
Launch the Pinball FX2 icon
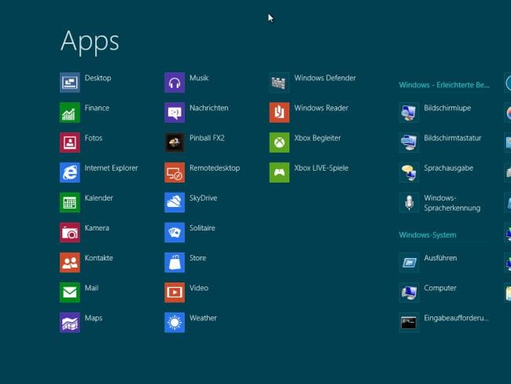[175, 142]
